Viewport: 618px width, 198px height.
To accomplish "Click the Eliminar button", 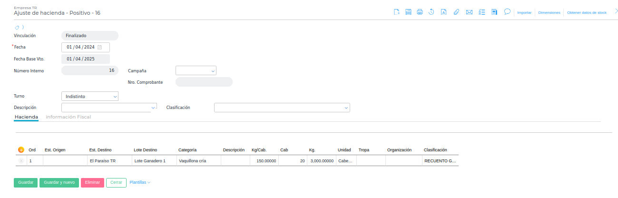I will point(92,182).
